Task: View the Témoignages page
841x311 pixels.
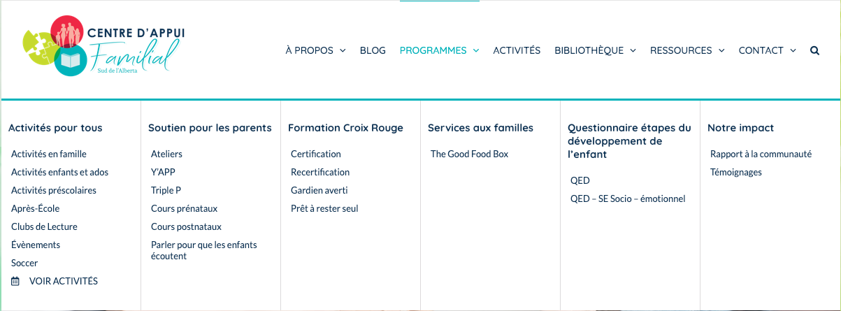Action: pyautogui.click(x=736, y=172)
